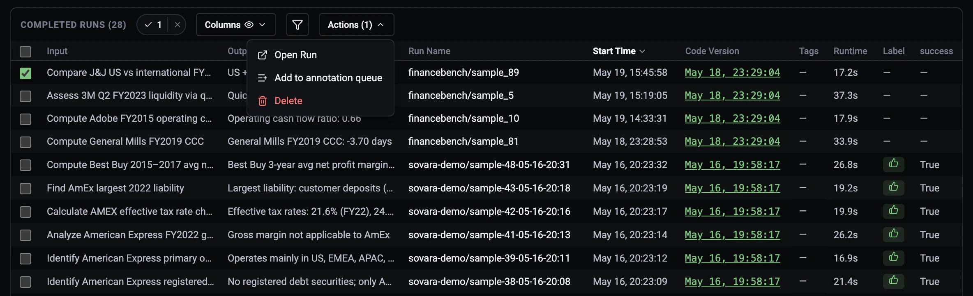
Task: Click the Code Version column header
Action: 712,51
